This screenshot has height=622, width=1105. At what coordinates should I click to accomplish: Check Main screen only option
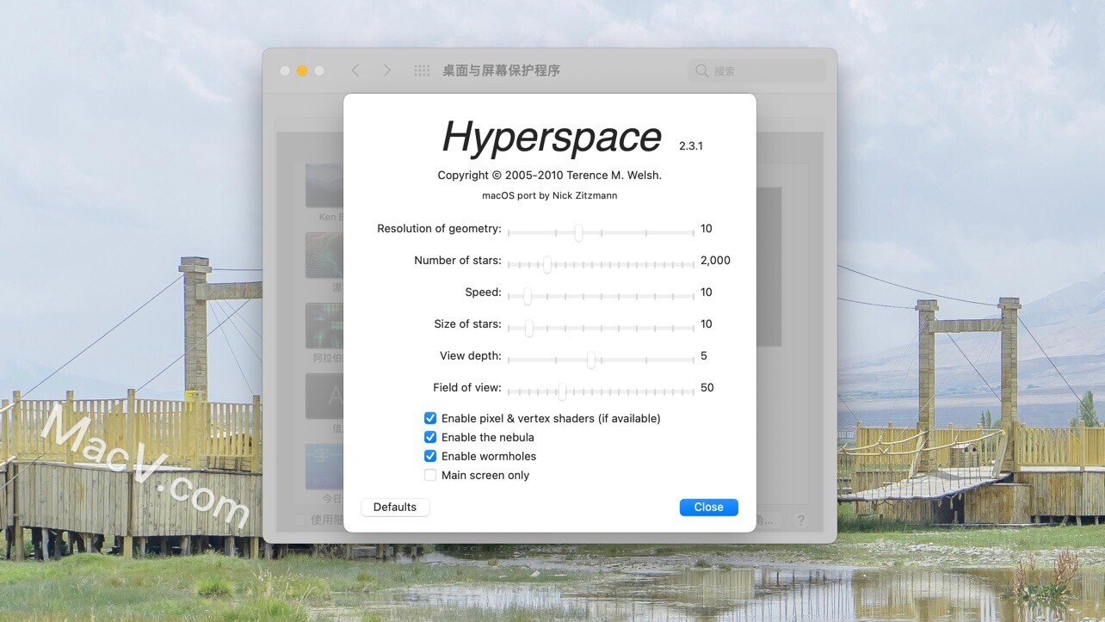point(430,475)
